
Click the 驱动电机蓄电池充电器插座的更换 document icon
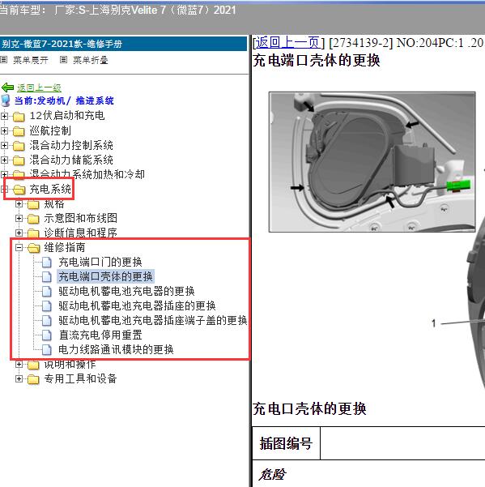coord(46,306)
